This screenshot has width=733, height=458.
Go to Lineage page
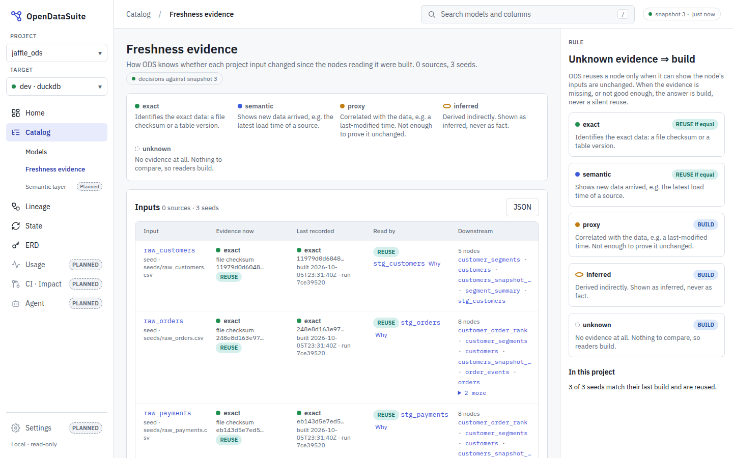57,207
